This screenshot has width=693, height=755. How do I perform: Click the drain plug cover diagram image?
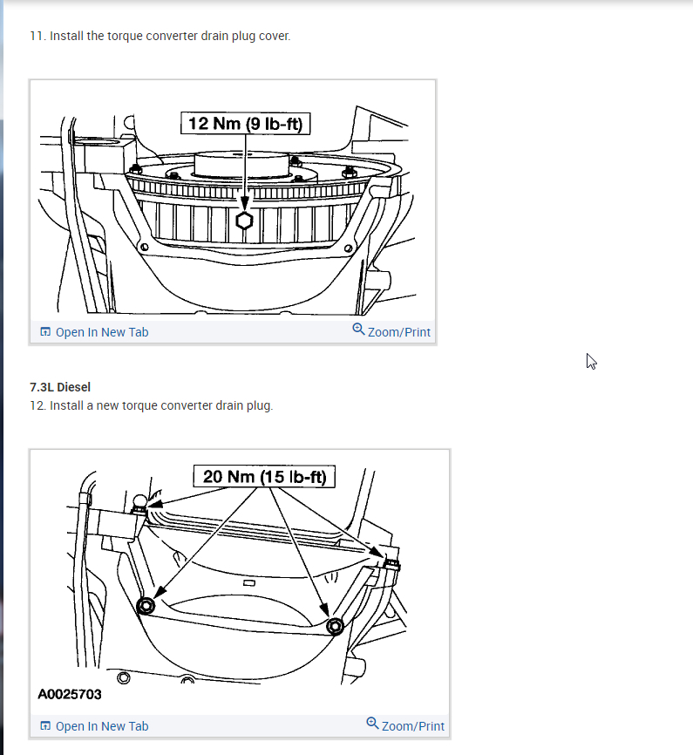click(240, 582)
